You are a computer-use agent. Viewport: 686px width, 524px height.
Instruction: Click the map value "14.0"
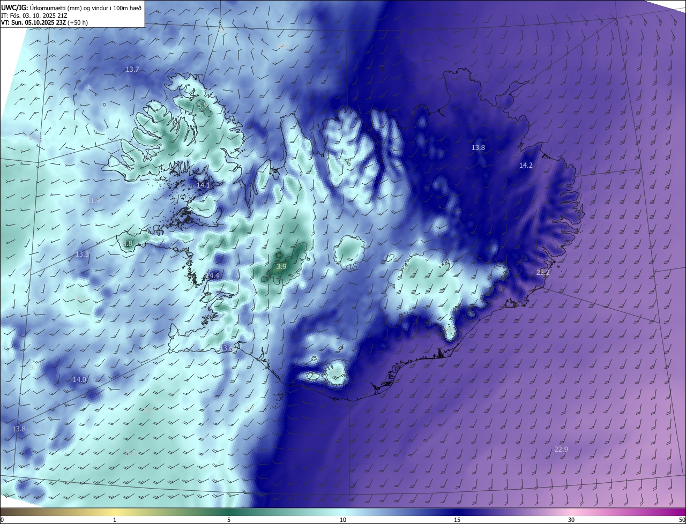[x=79, y=379]
